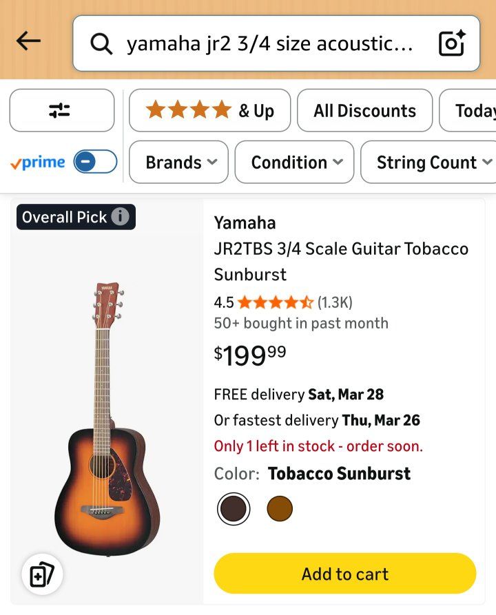Open the JR2TBS 3/4 Scale Guitar title
The height and width of the screenshot is (615, 496).
click(x=341, y=261)
